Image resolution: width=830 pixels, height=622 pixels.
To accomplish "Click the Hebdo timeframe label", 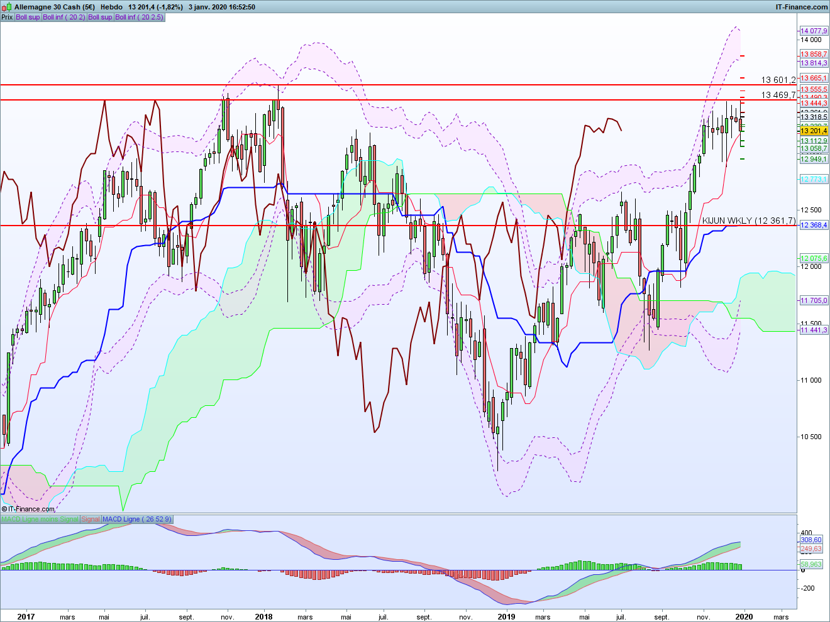I will click(x=112, y=7).
